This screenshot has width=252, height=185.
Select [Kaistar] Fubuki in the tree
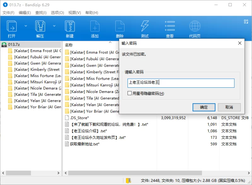(34, 57)
